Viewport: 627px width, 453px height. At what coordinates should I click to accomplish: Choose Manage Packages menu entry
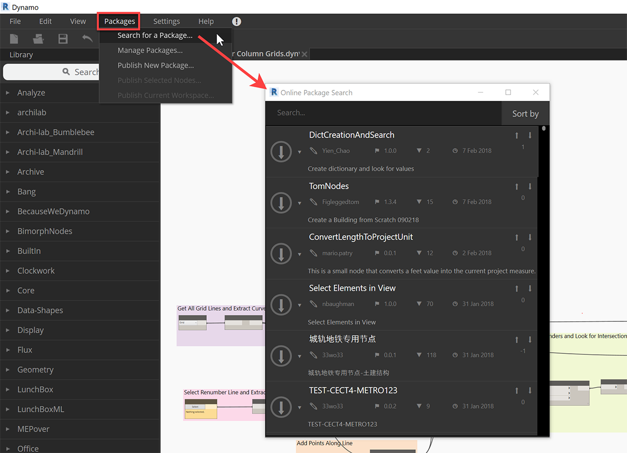[166, 51]
